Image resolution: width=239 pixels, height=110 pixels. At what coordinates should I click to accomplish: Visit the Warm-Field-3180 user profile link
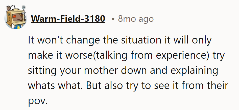(x=68, y=19)
